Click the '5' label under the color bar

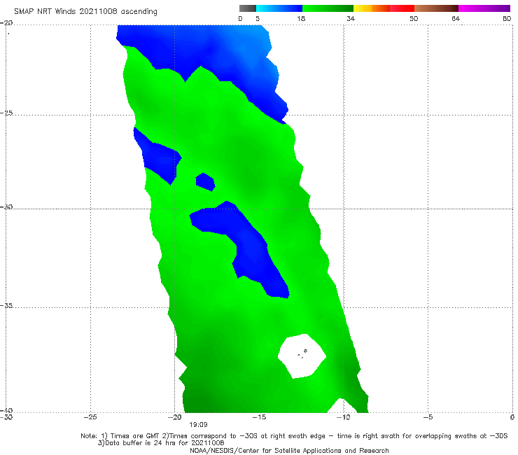[258, 18]
